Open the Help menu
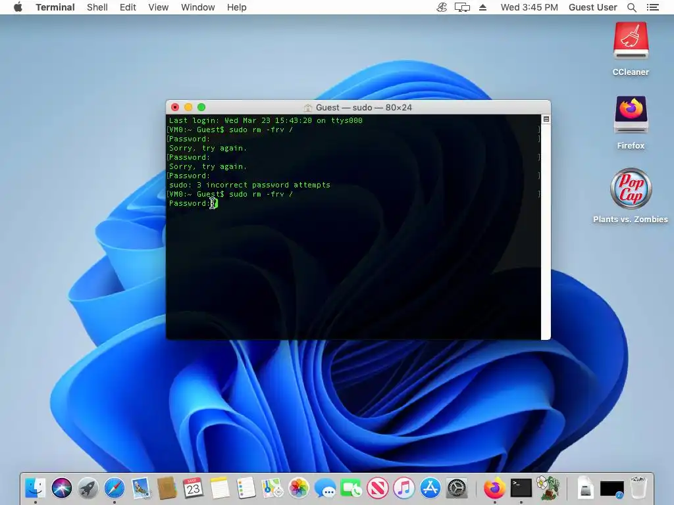 [x=236, y=7]
